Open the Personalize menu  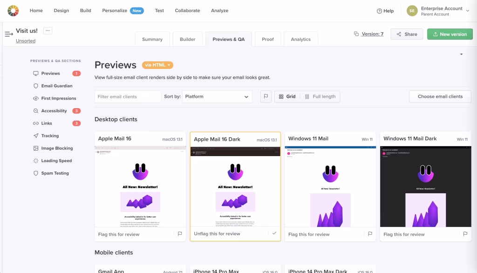click(115, 10)
